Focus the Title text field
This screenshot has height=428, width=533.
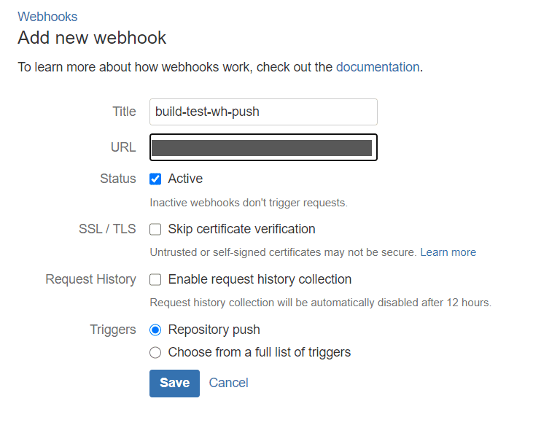[263, 112]
